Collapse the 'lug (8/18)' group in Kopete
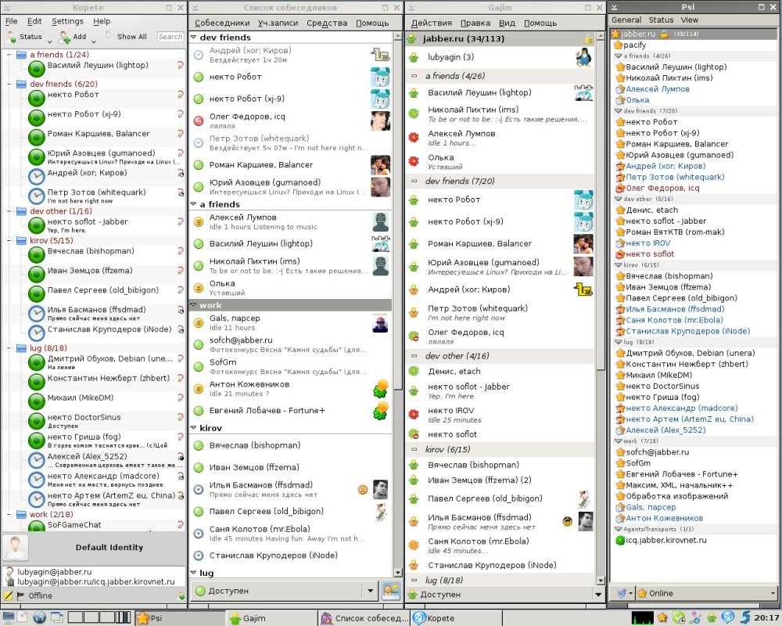 tap(9, 348)
